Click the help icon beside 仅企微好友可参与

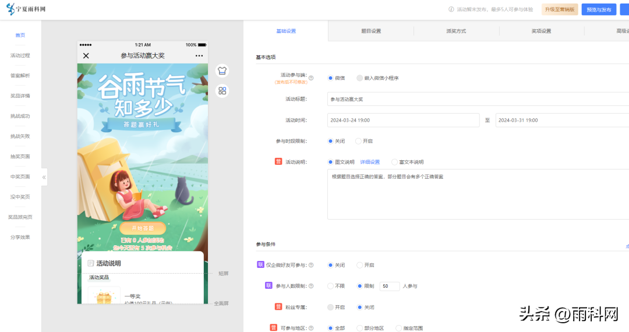click(311, 265)
